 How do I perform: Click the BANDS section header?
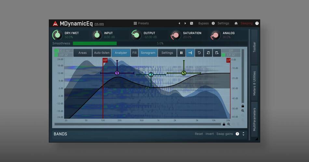tap(60, 134)
